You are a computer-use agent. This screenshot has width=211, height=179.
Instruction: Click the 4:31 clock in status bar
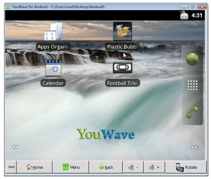click(x=197, y=15)
